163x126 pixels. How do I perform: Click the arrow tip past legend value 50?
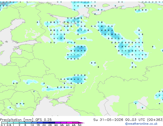[x=81, y=123]
